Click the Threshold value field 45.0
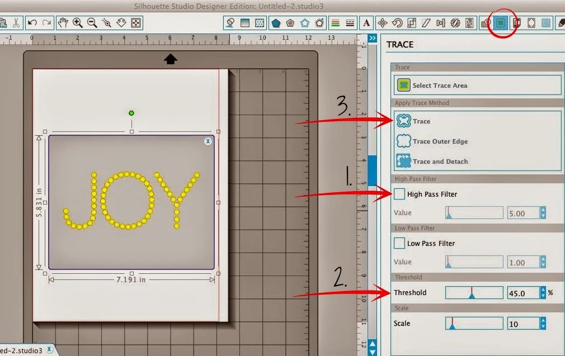Viewport: 565px width, 356px height. click(523, 293)
